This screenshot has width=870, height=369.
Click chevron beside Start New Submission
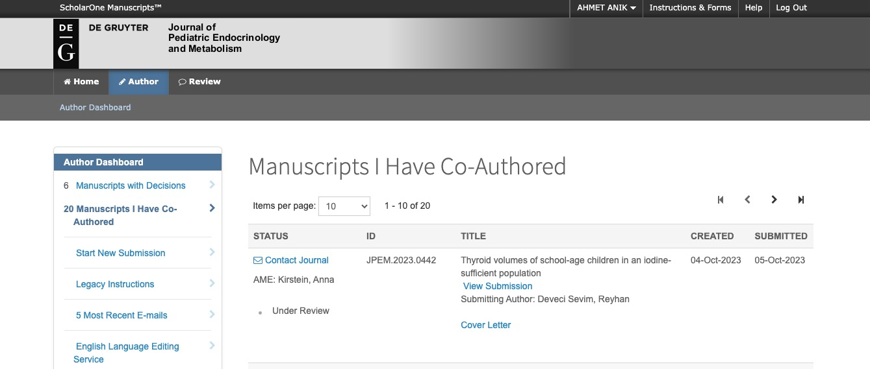click(212, 253)
